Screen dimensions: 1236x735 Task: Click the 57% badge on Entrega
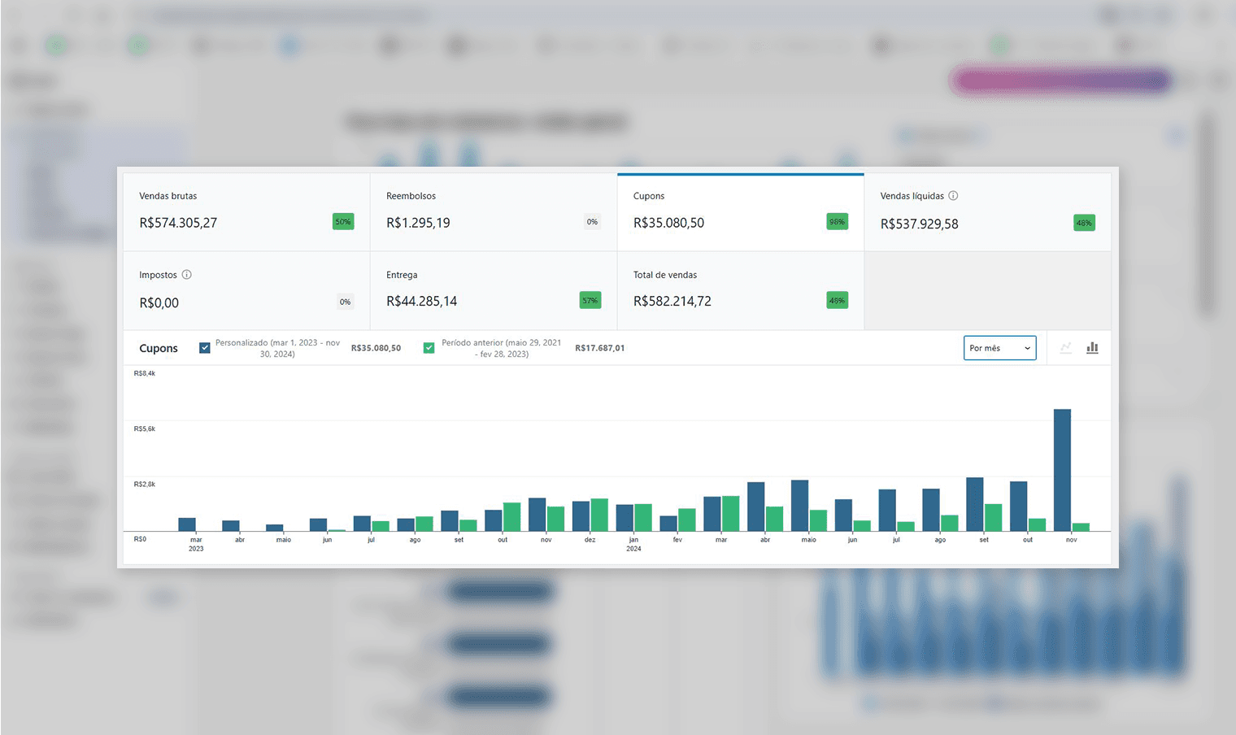tap(590, 301)
